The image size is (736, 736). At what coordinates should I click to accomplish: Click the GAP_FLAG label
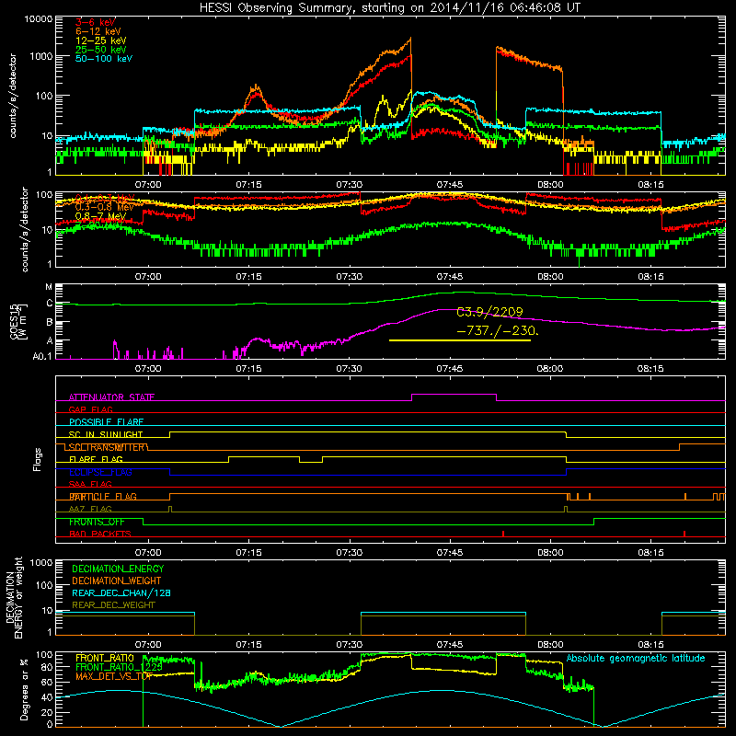tap(90, 409)
